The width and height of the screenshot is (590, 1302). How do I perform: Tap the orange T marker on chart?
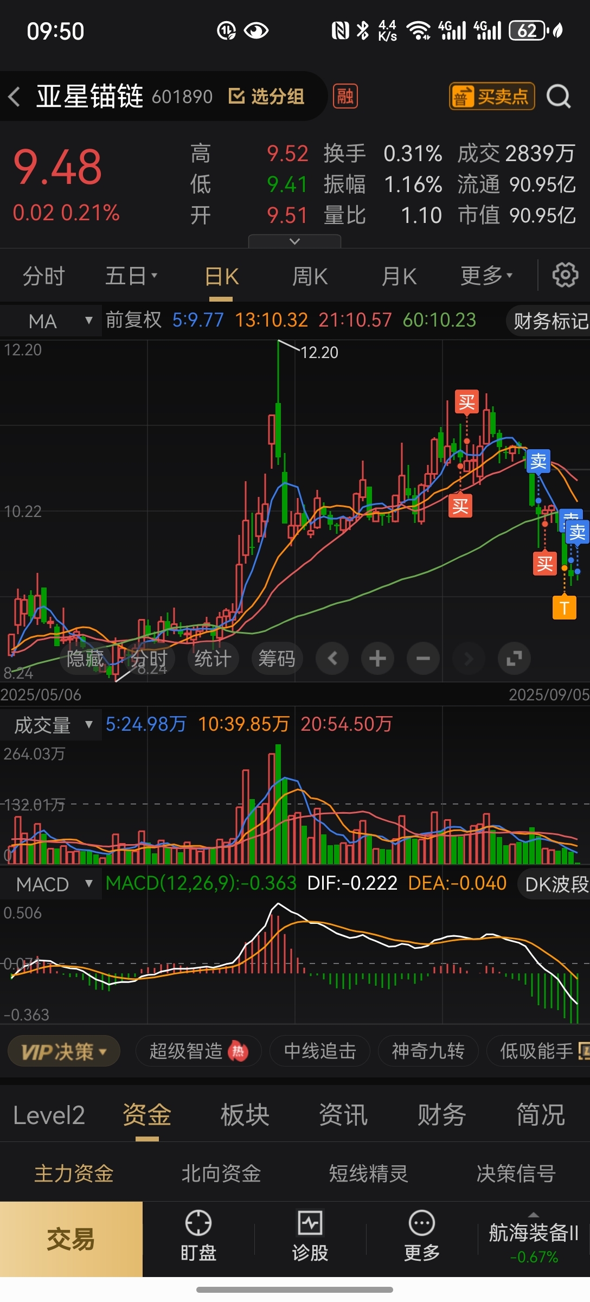click(564, 608)
